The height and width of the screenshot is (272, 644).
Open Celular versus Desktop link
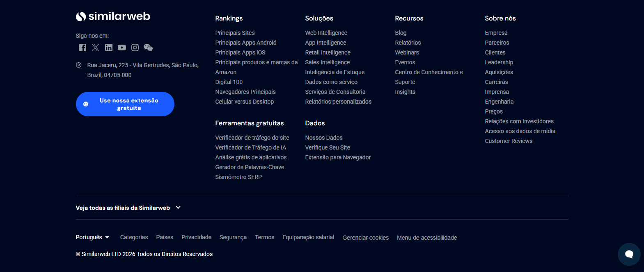pyautogui.click(x=245, y=102)
